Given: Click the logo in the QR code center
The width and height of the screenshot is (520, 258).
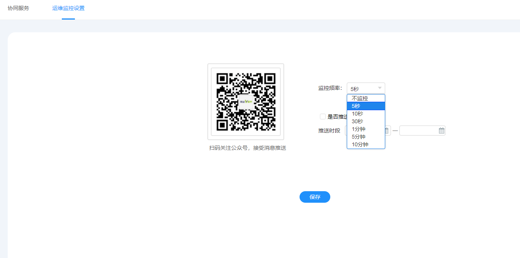Looking at the screenshot, I should (x=246, y=102).
